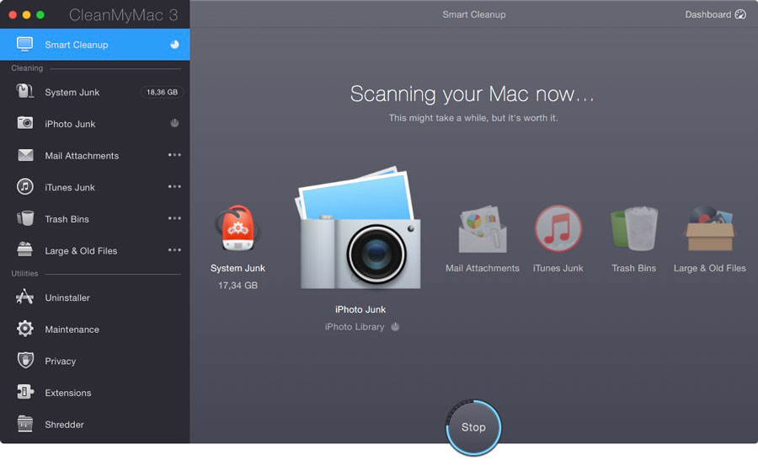Click the Trash Bins pending dots
This screenshot has width=758, height=466.
(174, 218)
